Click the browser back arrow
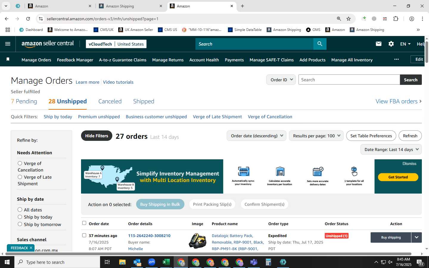The width and height of the screenshot is (429, 268). pyautogui.click(x=7, y=19)
